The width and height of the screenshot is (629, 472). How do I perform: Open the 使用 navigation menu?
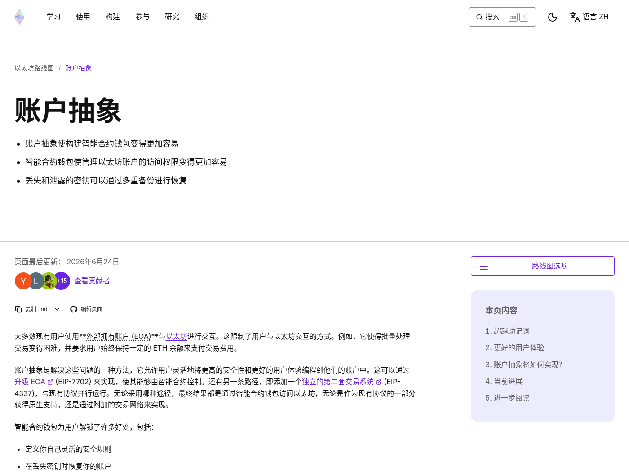coord(83,17)
